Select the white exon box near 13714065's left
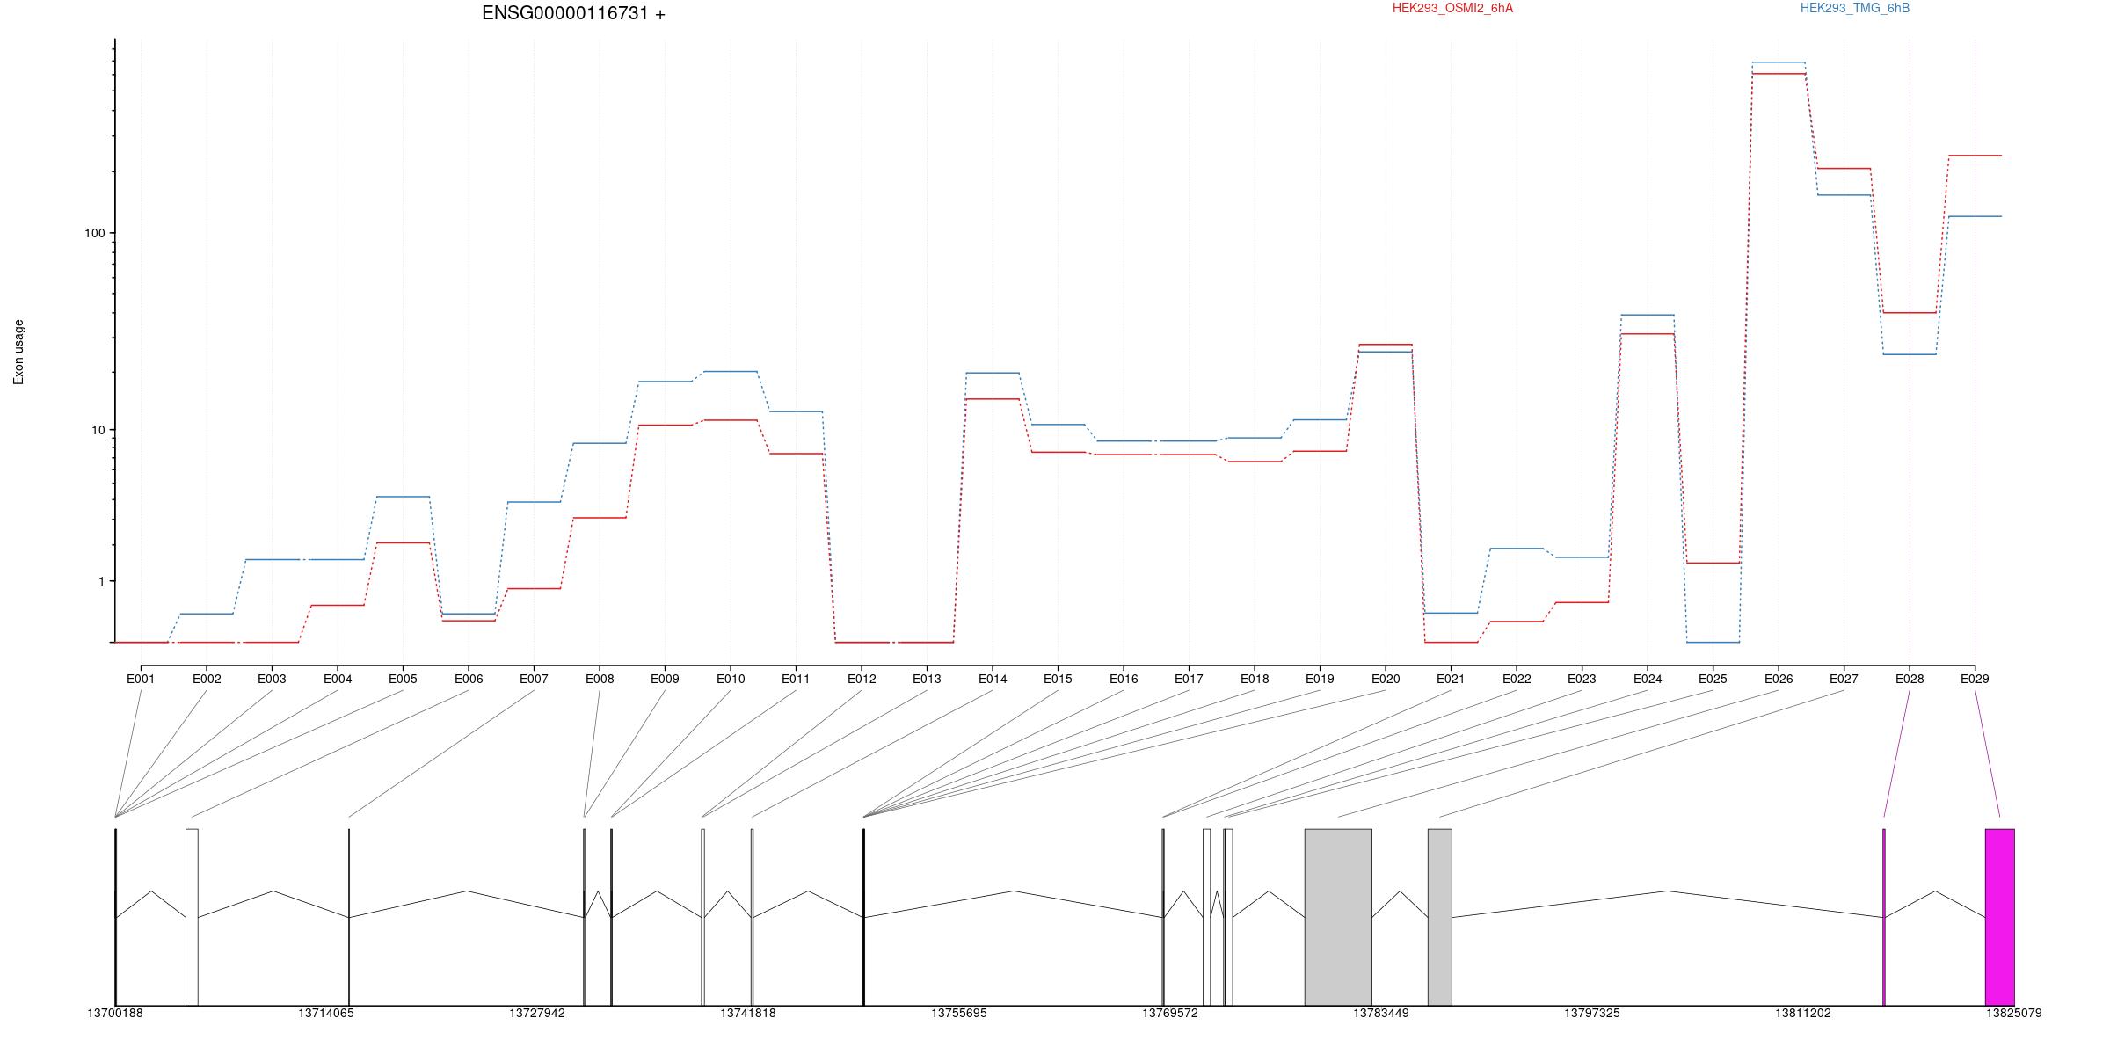Screen dimensions: 2110x1055 click(x=192, y=917)
